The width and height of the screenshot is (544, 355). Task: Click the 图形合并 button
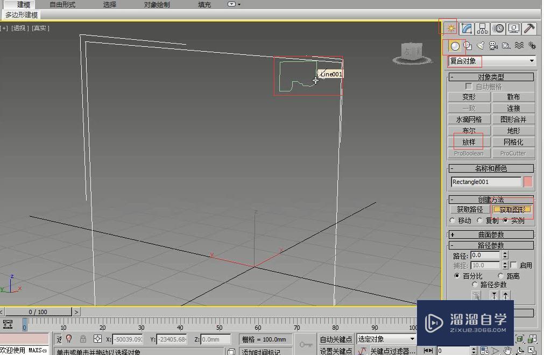click(513, 119)
